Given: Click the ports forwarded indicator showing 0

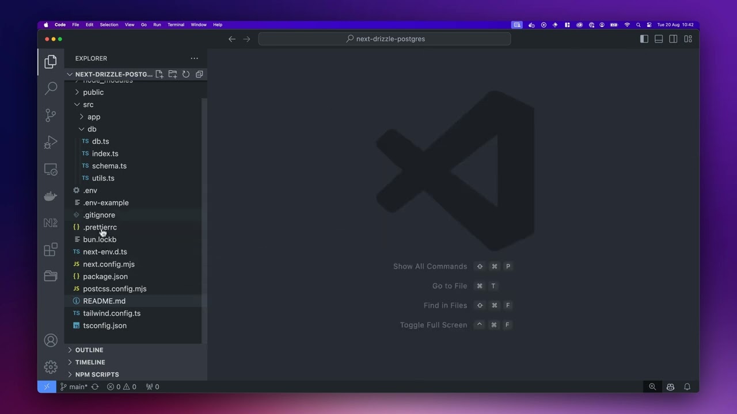Looking at the screenshot, I should pos(153,387).
